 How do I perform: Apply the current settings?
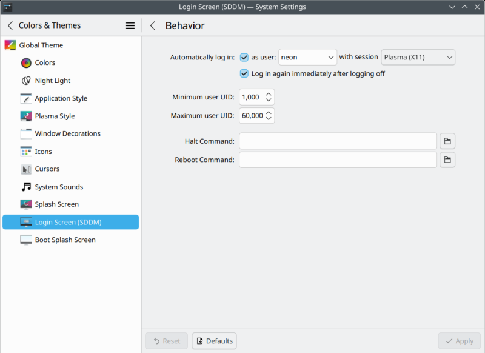tap(459, 340)
